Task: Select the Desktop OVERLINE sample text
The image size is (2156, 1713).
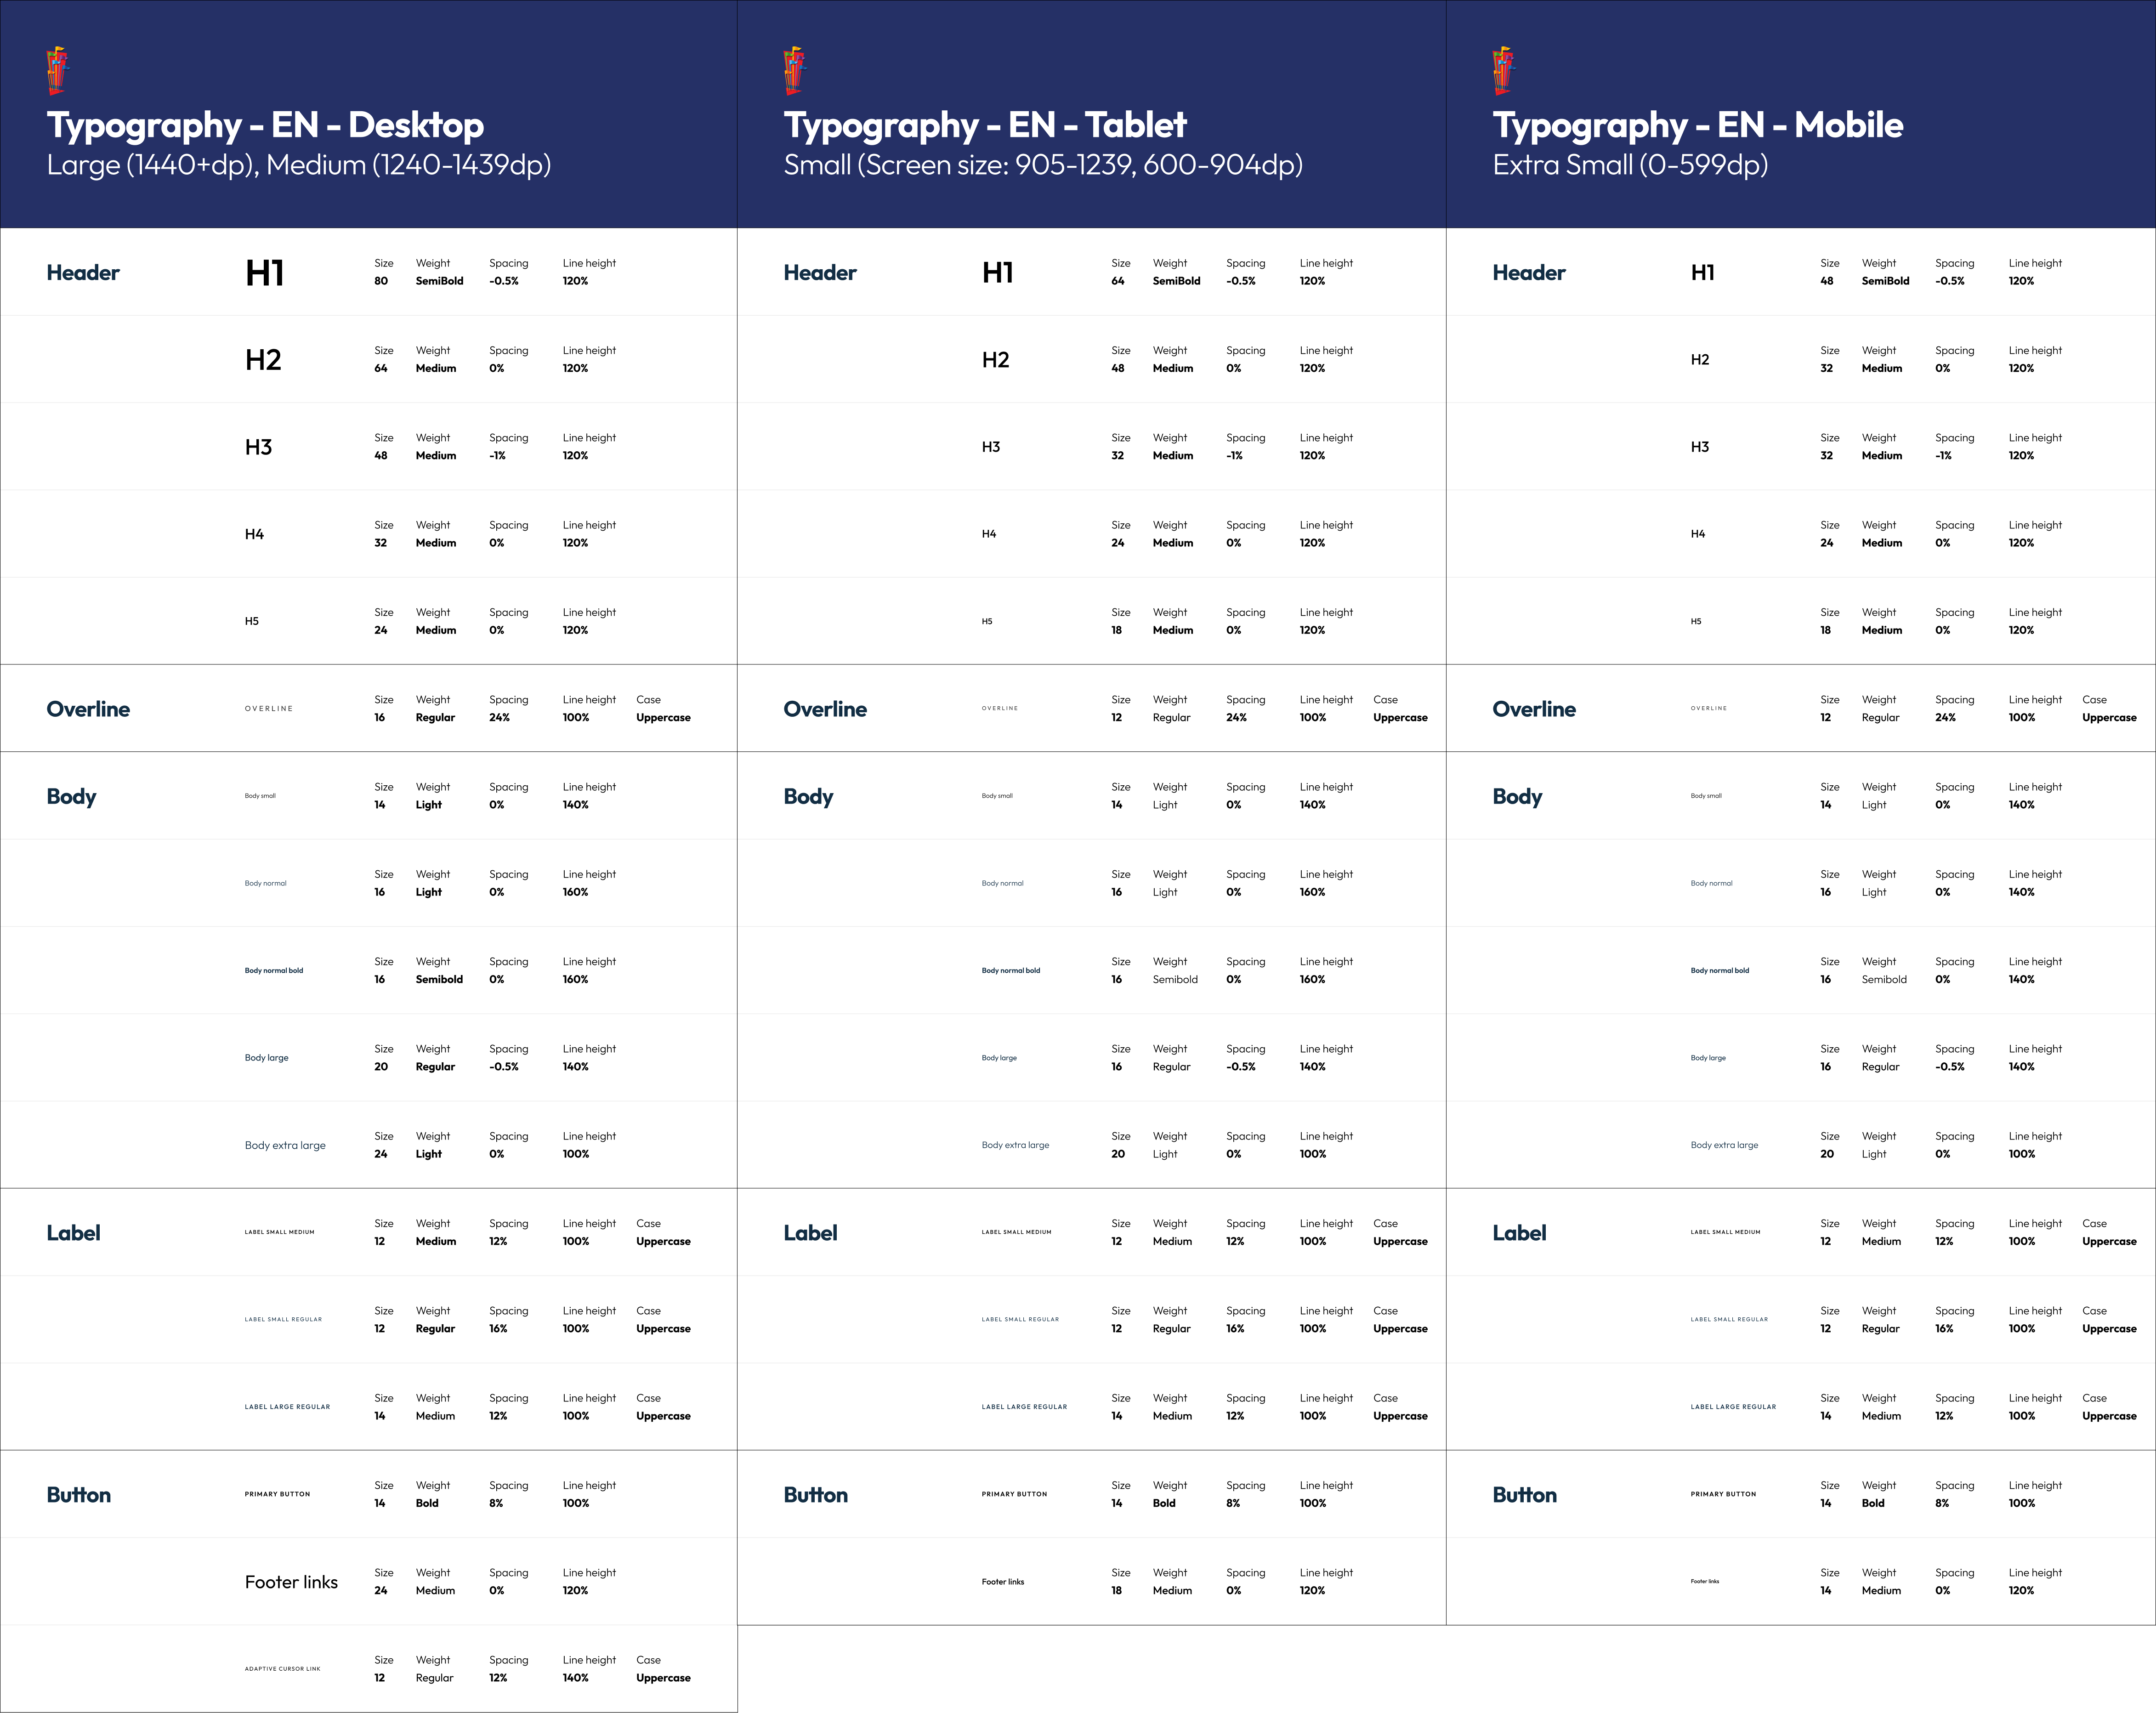Action: [269, 709]
